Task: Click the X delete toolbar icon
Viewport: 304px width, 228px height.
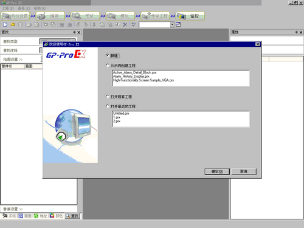Action: (125, 24)
